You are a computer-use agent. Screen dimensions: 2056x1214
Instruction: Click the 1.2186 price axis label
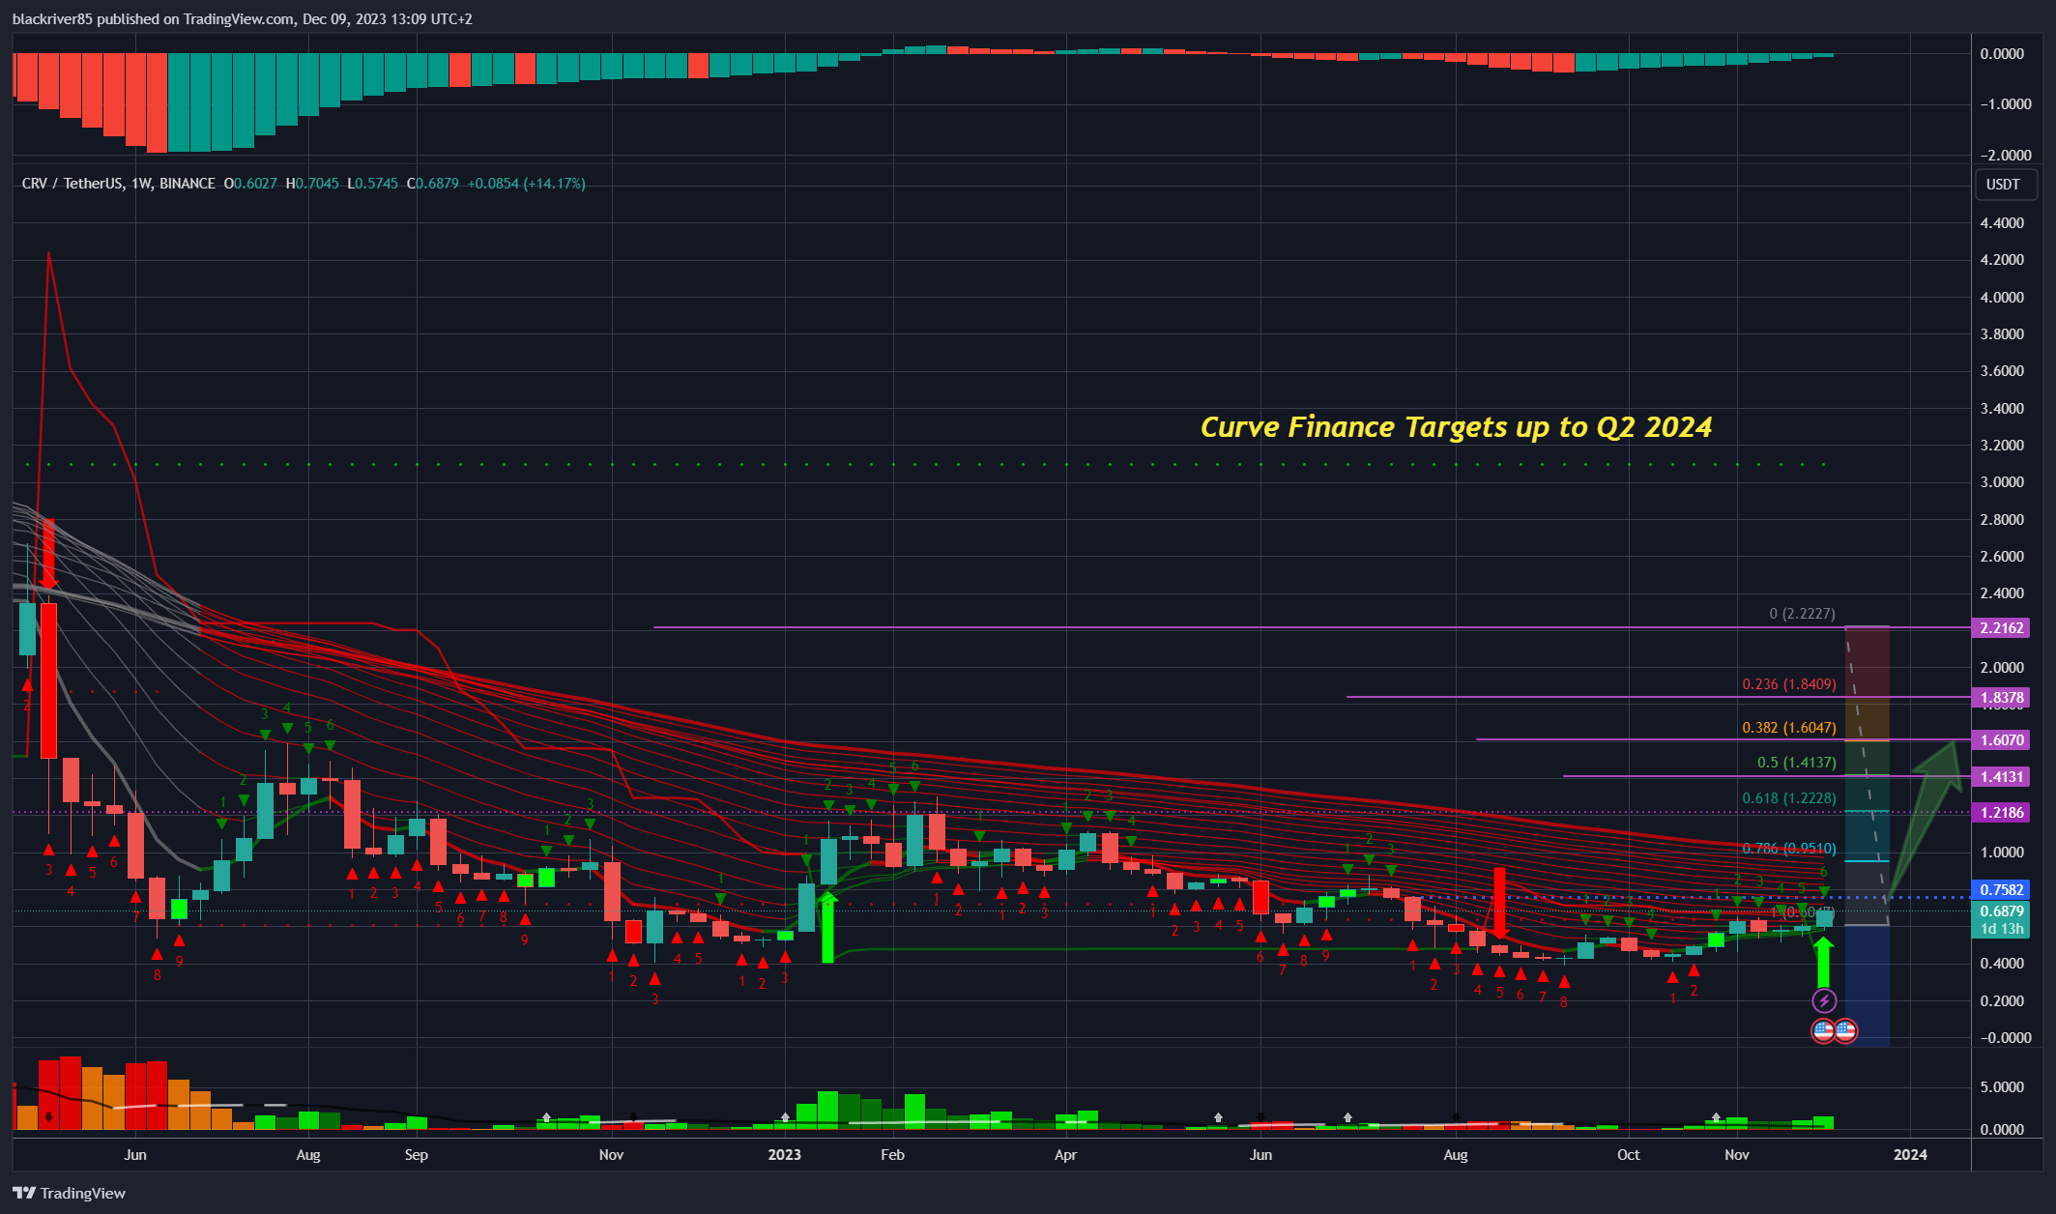(x=2002, y=813)
